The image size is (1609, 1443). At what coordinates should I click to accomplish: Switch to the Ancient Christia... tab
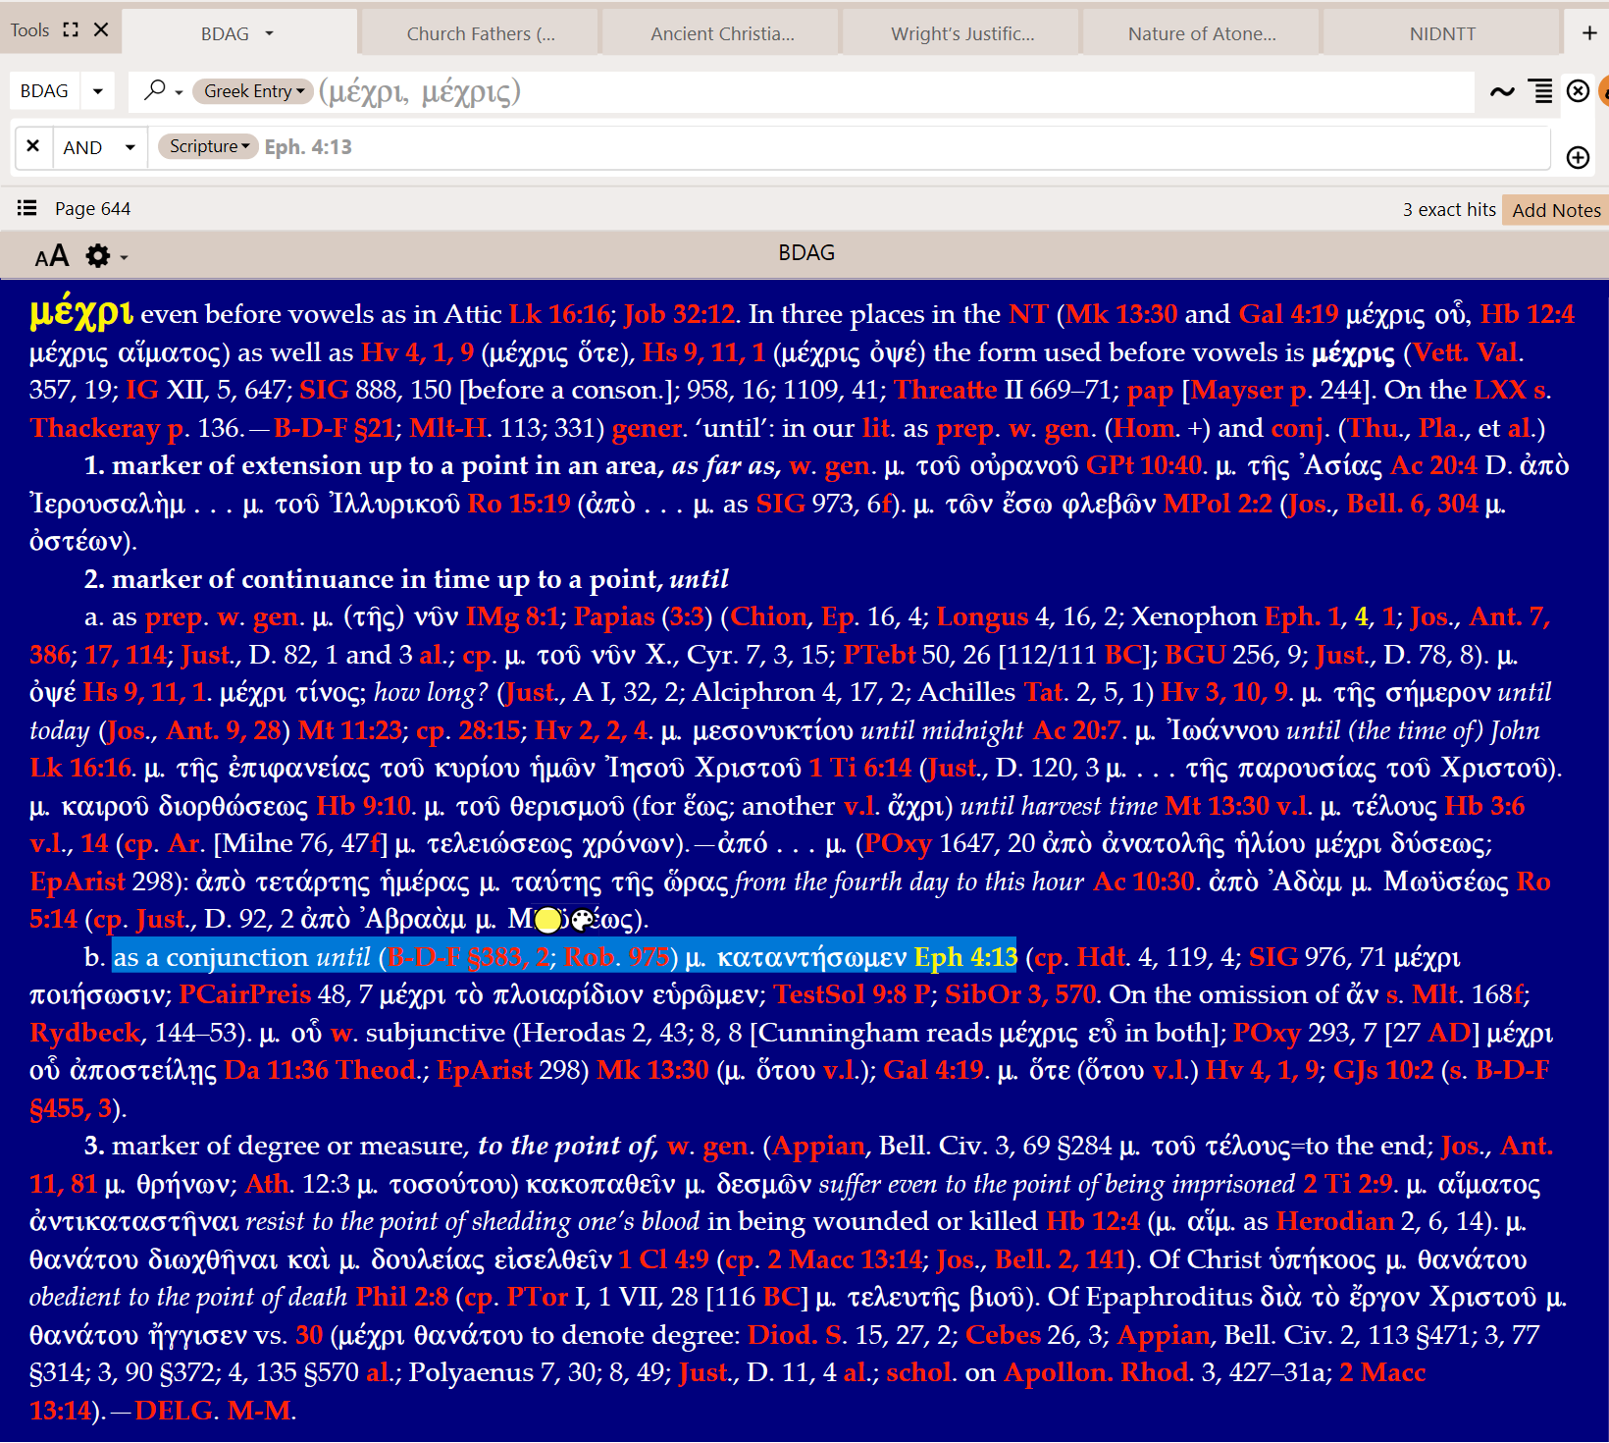(x=722, y=33)
